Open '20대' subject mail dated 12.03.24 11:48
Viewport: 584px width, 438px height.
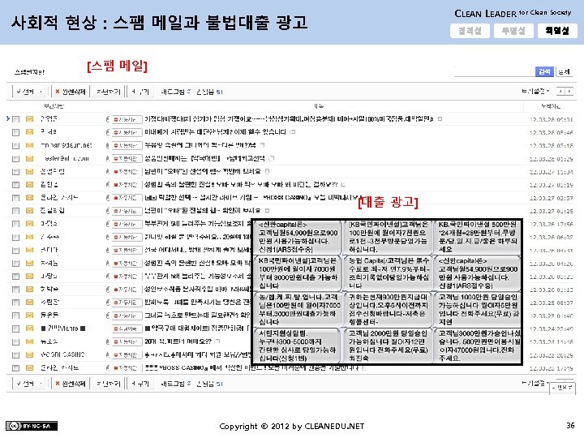click(178, 341)
